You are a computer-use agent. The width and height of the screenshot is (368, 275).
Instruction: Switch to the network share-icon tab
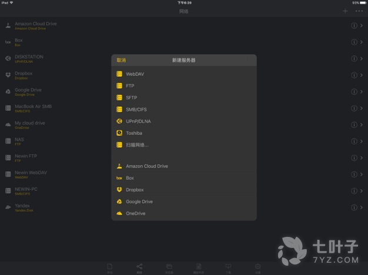[x=139, y=268]
